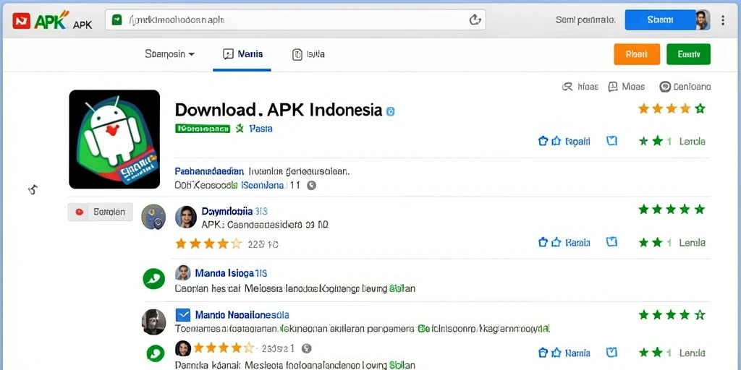This screenshot has width=741, height=370.
Task: Click the green label badge under the title
Action: click(203, 129)
